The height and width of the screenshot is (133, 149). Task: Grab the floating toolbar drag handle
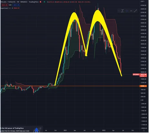119,11
